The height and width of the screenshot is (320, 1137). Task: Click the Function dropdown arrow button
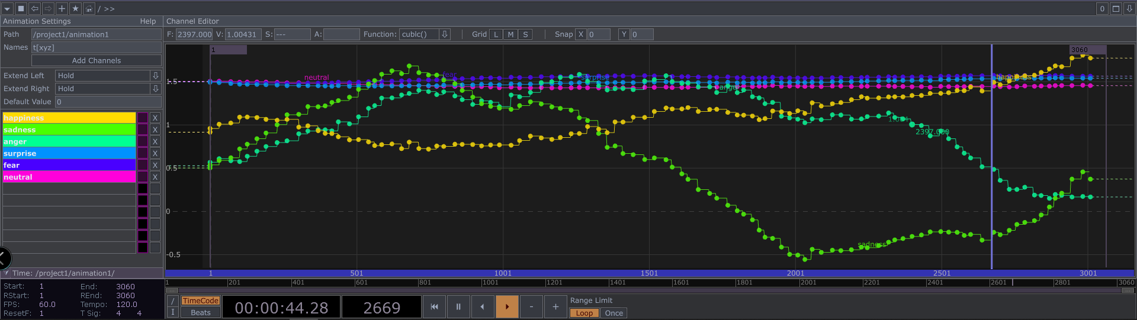[445, 34]
